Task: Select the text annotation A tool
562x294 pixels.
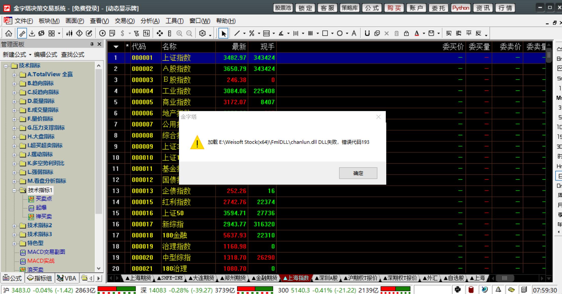Action: (354, 33)
